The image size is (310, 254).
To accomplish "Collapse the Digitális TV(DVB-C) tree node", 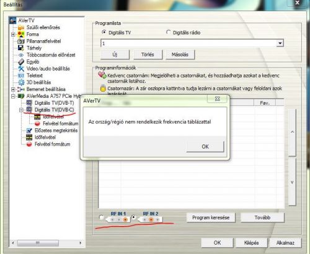I will (21, 110).
